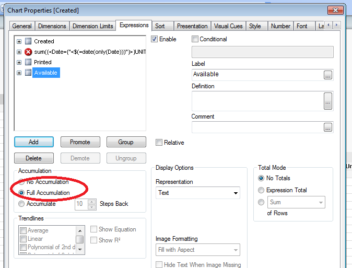The width and height of the screenshot is (352, 268).
Task: Click the Add expression button
Action: pyautogui.click(x=33, y=142)
